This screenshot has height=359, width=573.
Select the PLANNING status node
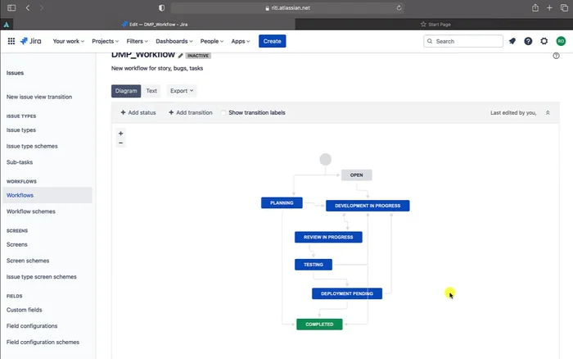click(282, 202)
